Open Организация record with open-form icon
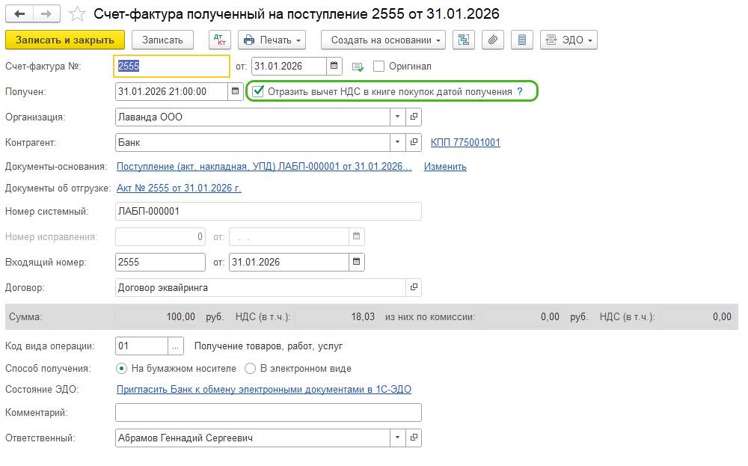748x466 pixels. (414, 117)
